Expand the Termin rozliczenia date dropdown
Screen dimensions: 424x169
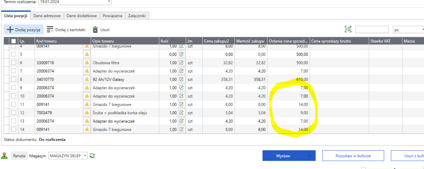pos(109,2)
